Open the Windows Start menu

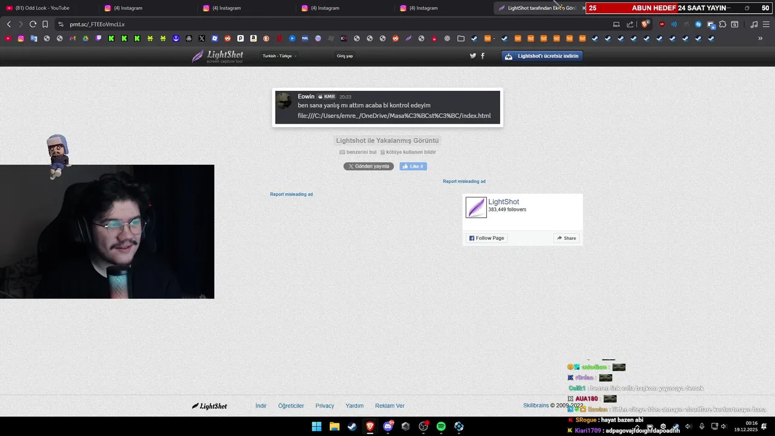(x=317, y=426)
